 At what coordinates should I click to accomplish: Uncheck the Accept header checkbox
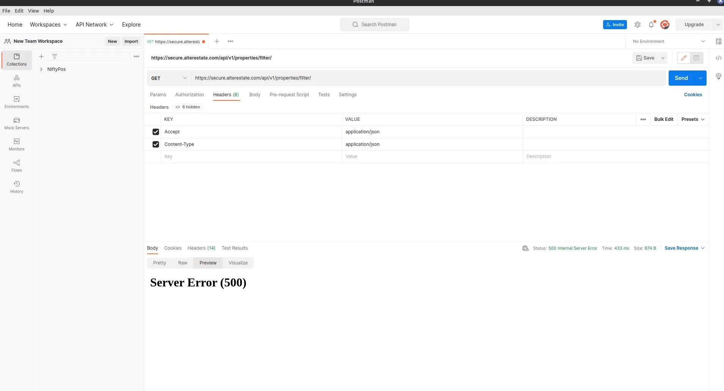(156, 132)
